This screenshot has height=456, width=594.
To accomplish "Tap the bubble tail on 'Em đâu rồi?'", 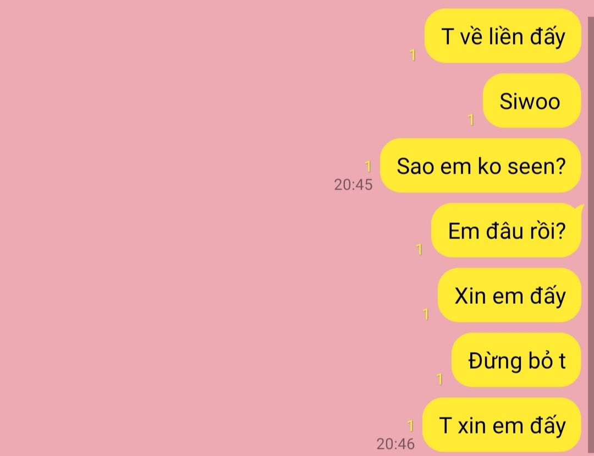I will pyautogui.click(x=580, y=207).
